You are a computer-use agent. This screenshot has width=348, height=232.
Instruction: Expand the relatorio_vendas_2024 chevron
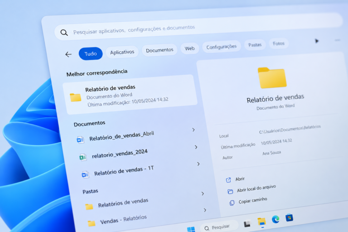pyautogui.click(x=196, y=147)
